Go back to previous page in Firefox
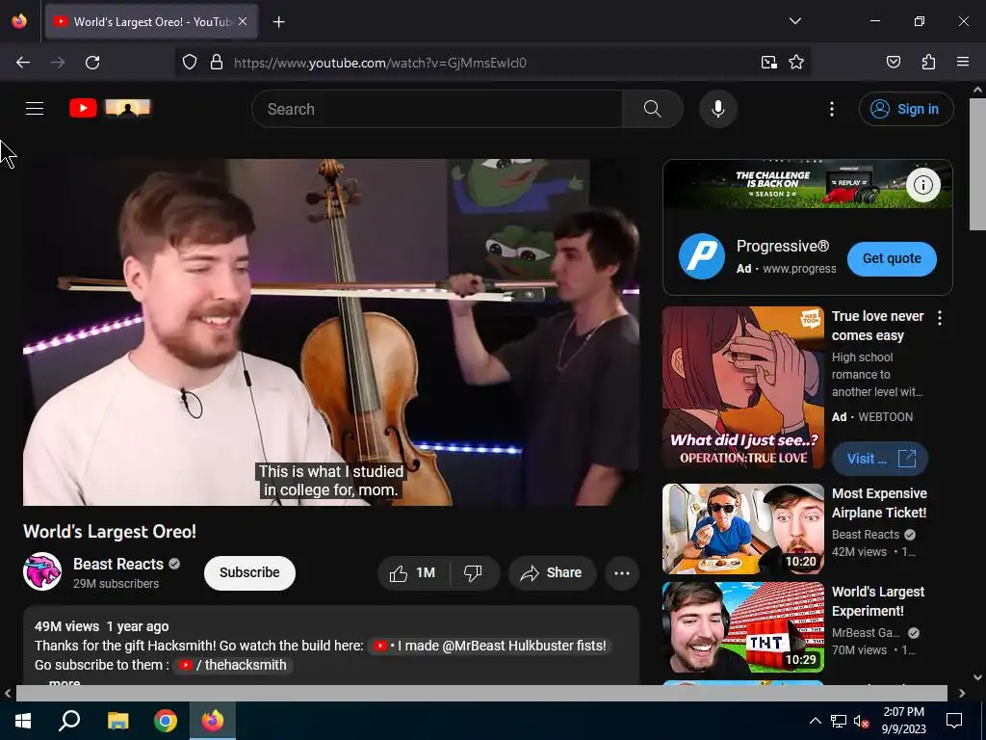 click(23, 63)
